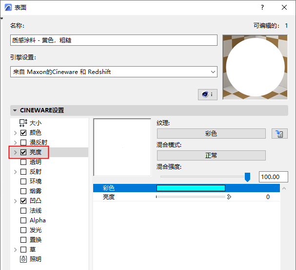
Task: Expand the 漫反射 tree item
Action: pos(16,143)
